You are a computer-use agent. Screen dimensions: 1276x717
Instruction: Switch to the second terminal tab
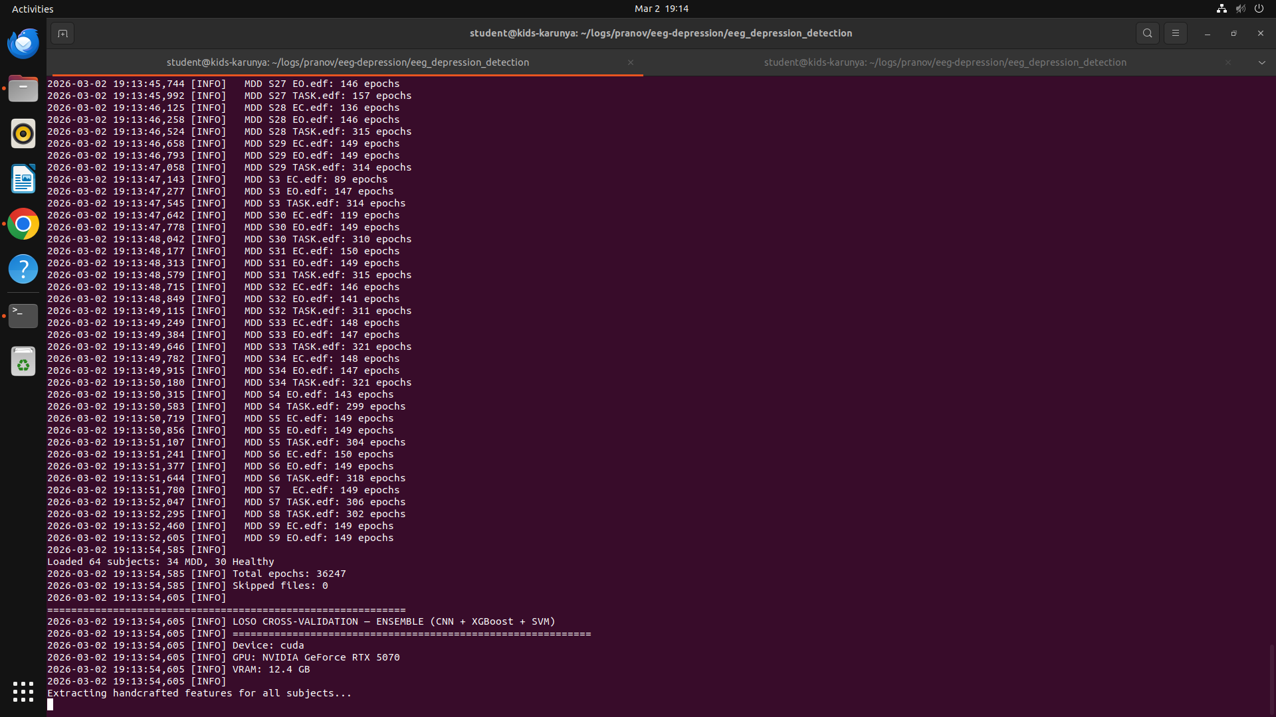coord(944,62)
